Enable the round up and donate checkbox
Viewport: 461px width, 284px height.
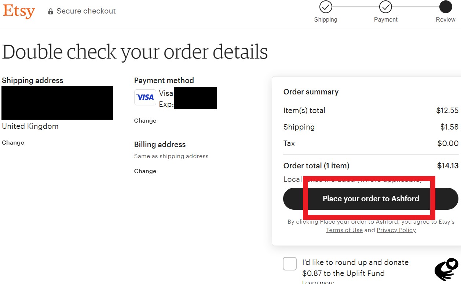click(289, 264)
